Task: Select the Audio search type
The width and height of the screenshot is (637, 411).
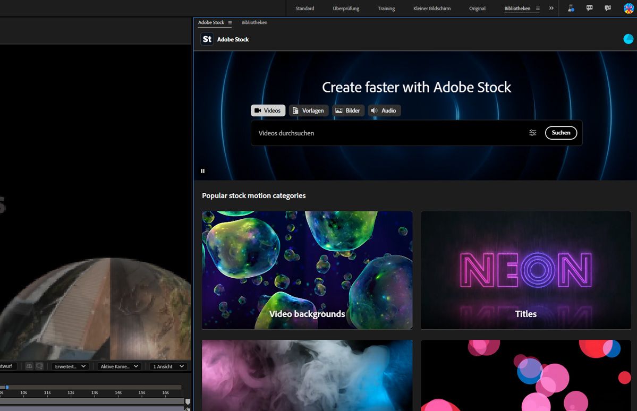Action: (384, 110)
